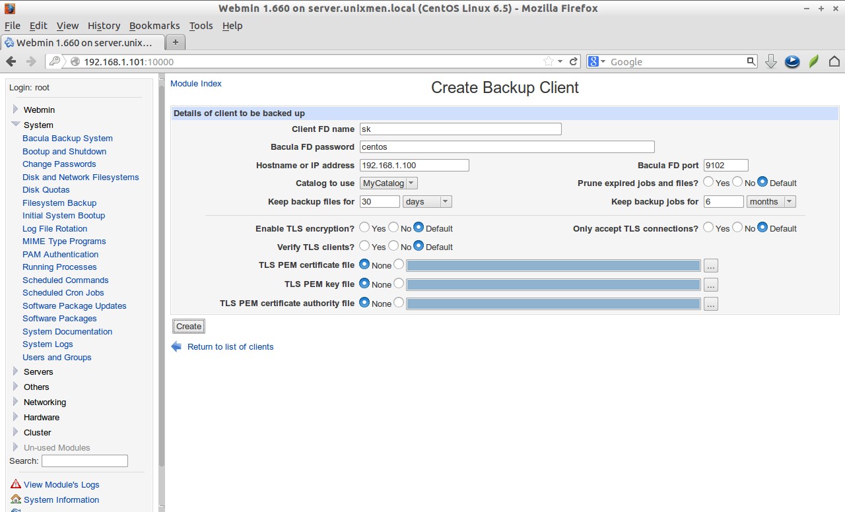Viewport: 845px width, 512px height.
Task: Open the Downloads arrow icon
Action: [x=770, y=61]
